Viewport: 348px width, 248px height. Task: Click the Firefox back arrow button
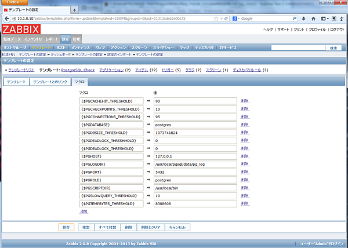click(x=5, y=19)
